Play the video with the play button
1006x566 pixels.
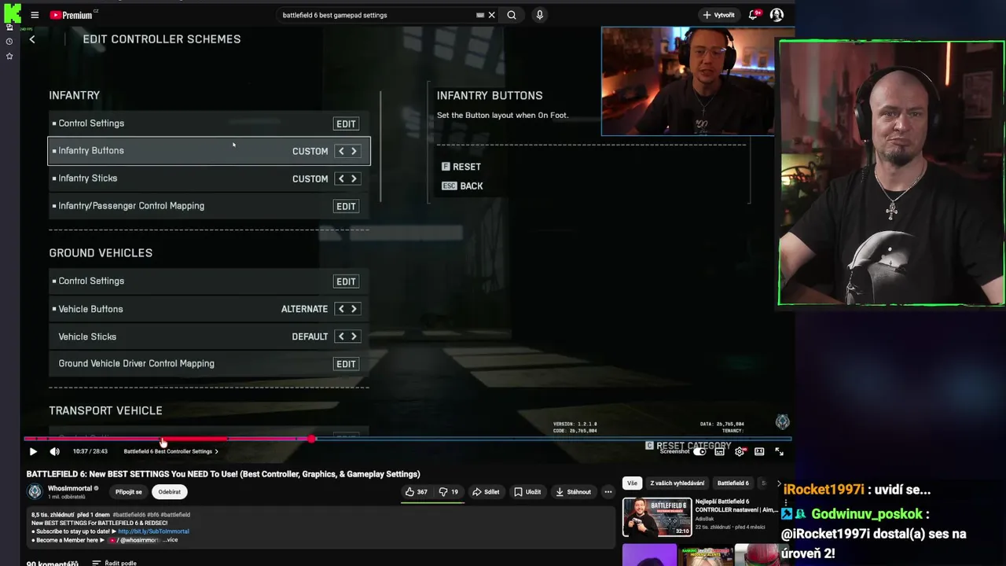click(33, 451)
